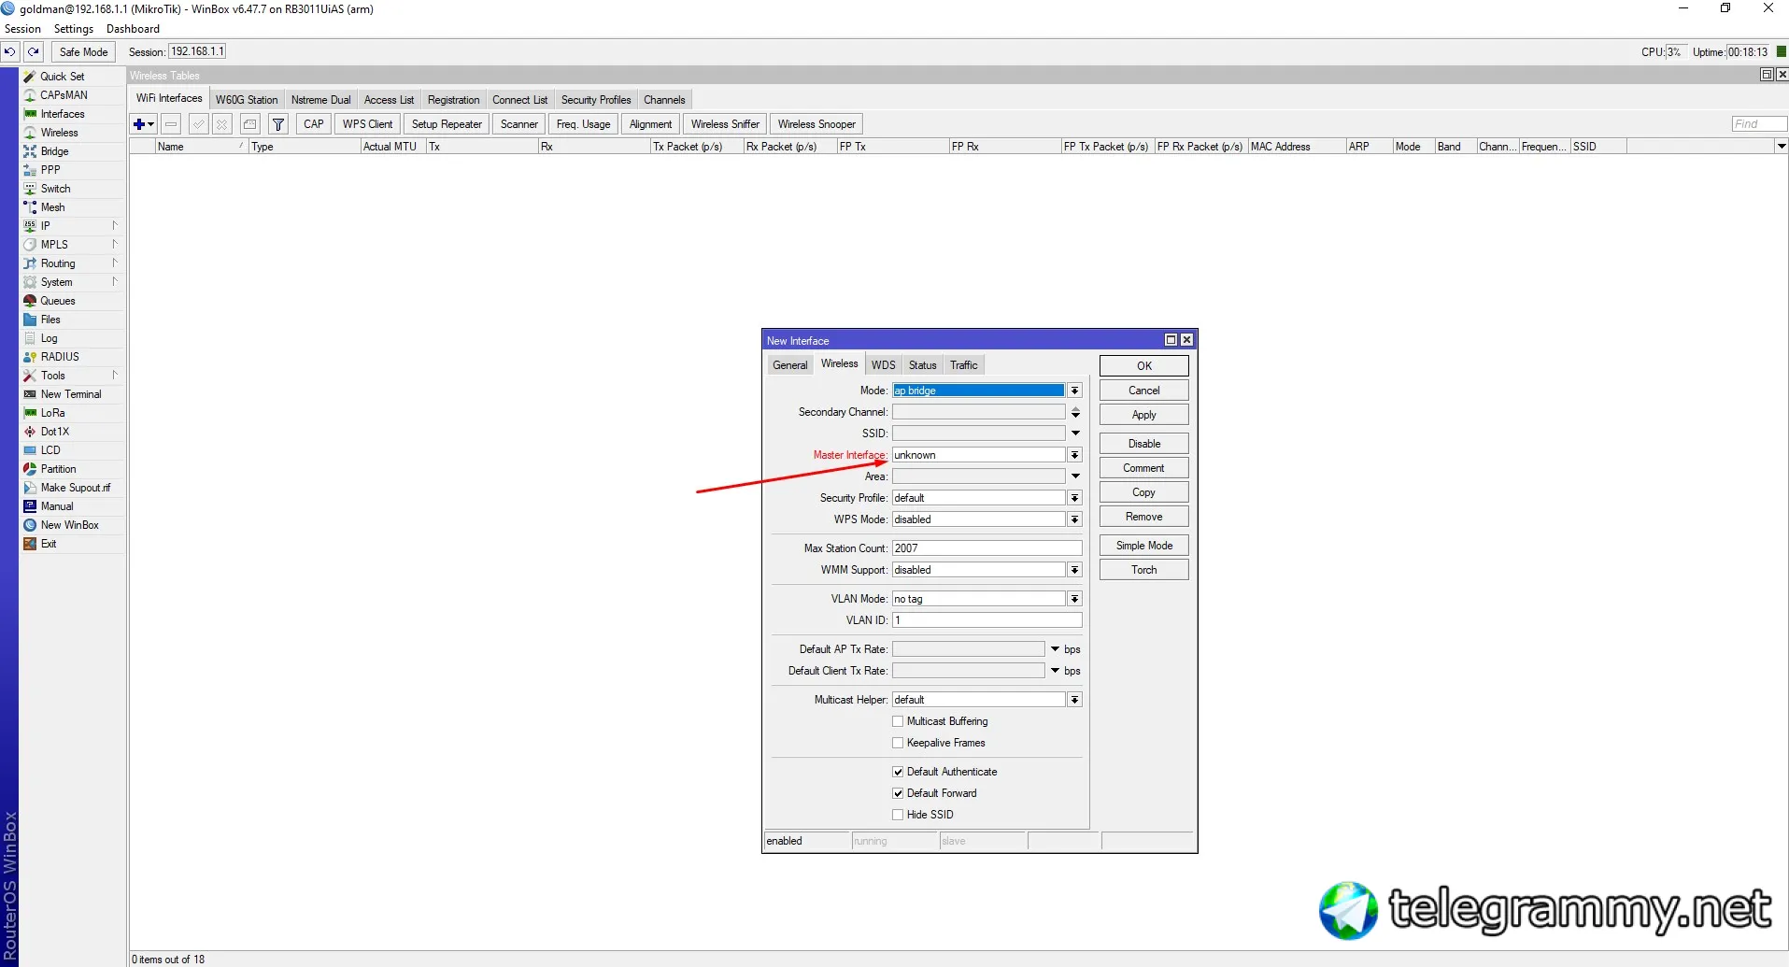Click the cross Disable icon in the toolbar

pyautogui.click(x=221, y=123)
